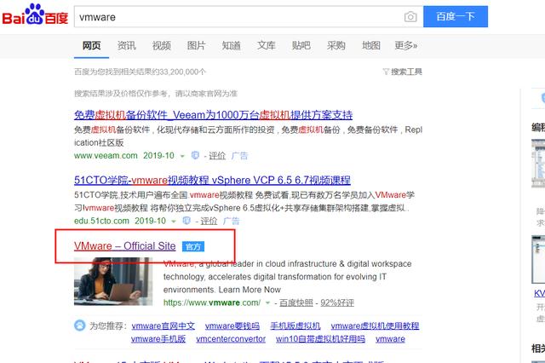The height and width of the screenshot is (363, 545).
Task: Expand dropdown arrow beside 51cto 2019-10
Action: 174,222
